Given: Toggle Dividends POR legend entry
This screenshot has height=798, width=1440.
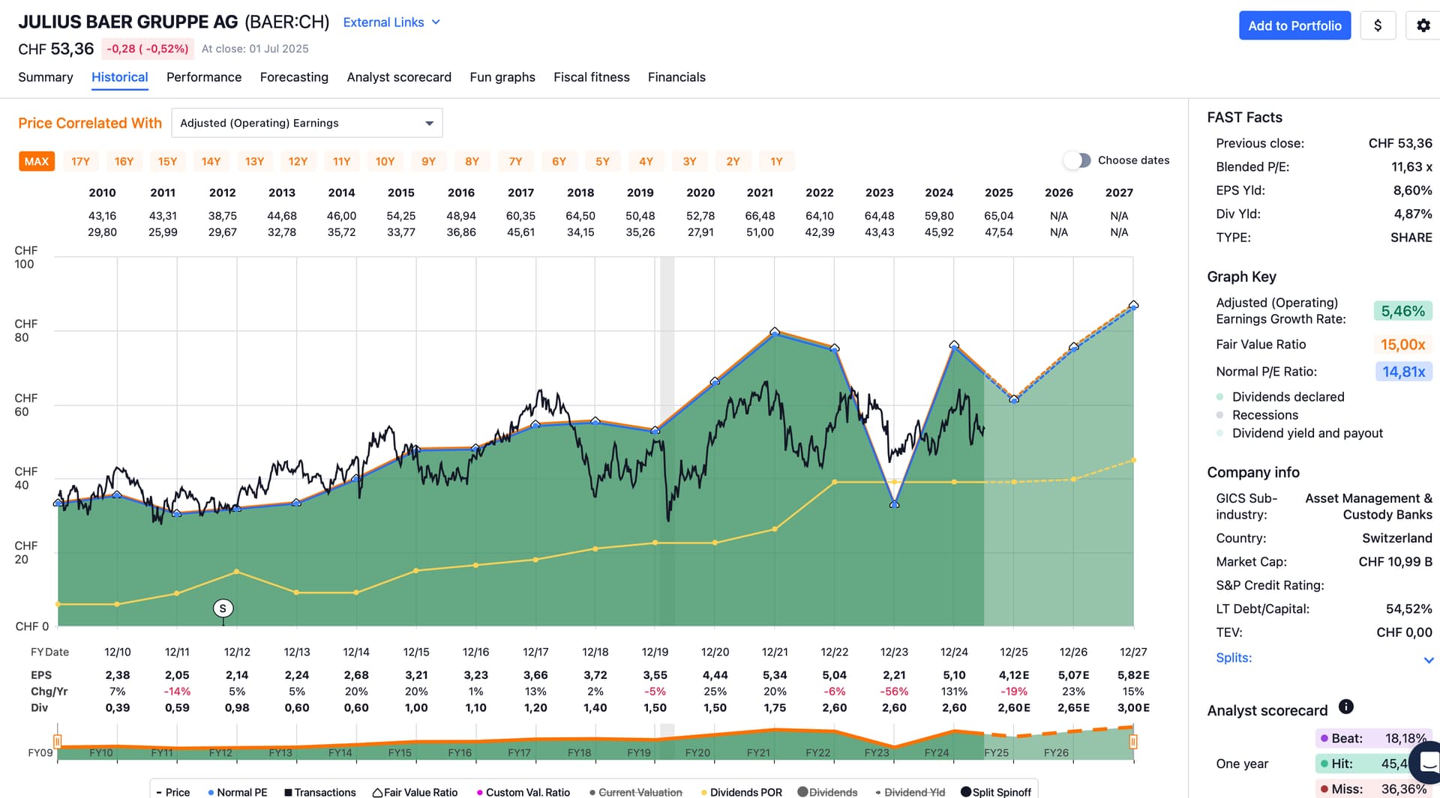Looking at the screenshot, I should tap(741, 792).
